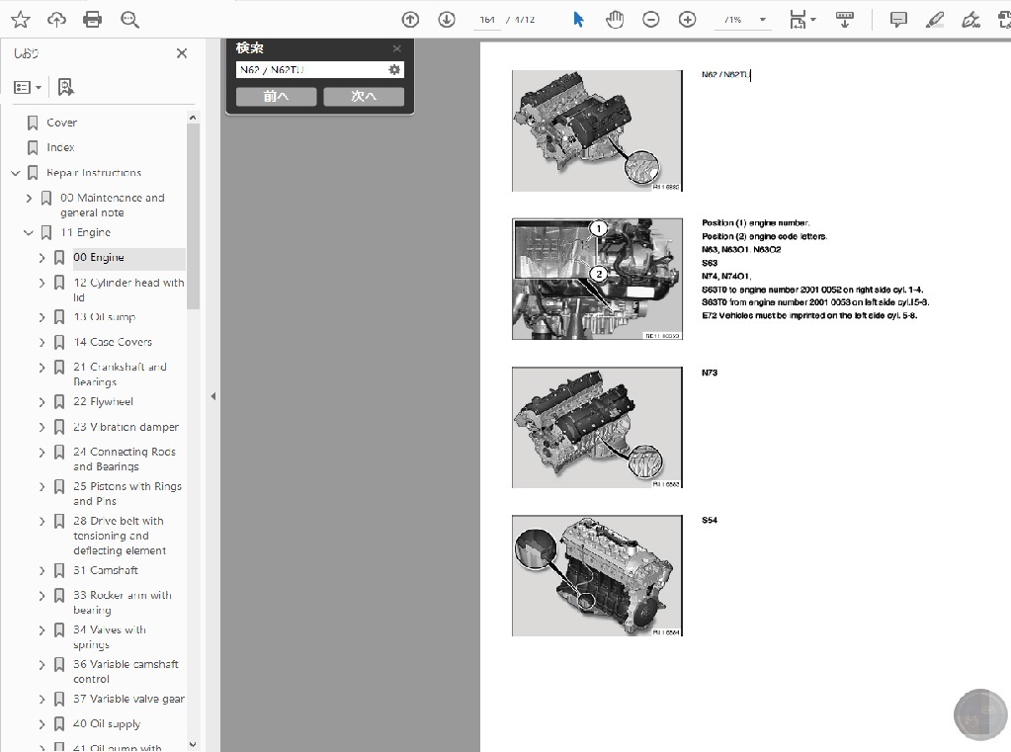Click the add new bookmark icon
The image size is (1011, 752).
point(65,87)
